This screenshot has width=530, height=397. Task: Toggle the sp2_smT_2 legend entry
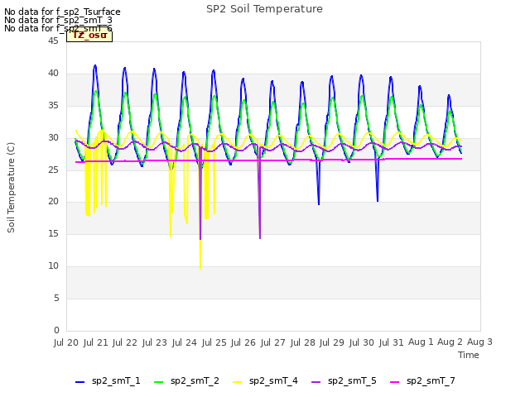(x=186, y=381)
